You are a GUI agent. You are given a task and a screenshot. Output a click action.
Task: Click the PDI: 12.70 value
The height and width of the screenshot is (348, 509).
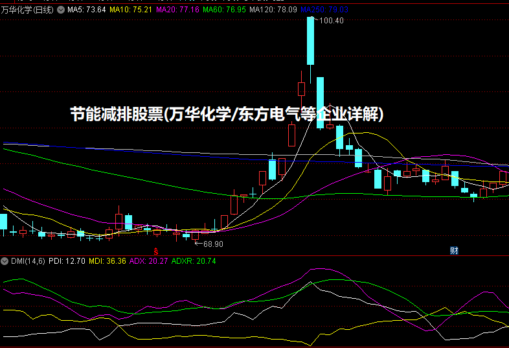click(67, 261)
